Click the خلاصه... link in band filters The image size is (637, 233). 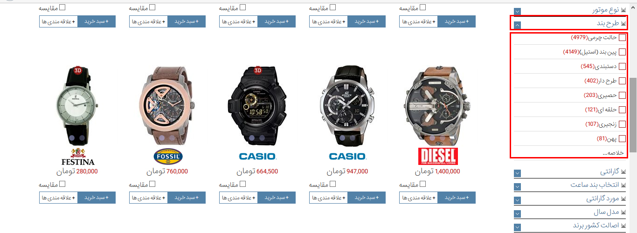(616, 152)
